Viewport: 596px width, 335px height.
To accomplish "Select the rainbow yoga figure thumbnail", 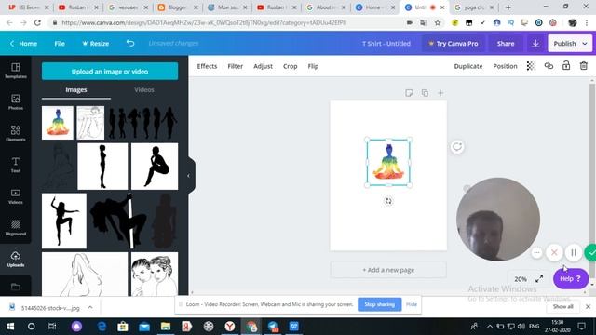I will pyautogui.click(x=58, y=123).
